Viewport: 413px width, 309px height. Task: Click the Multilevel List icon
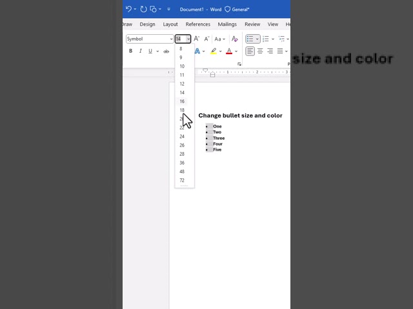pyautogui.click(x=281, y=39)
